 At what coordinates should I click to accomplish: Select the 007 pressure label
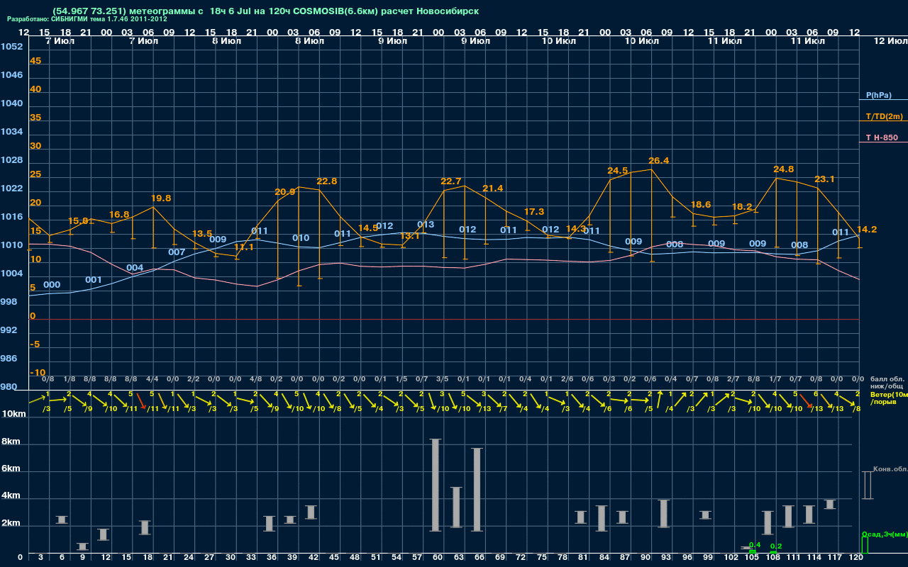pos(177,252)
